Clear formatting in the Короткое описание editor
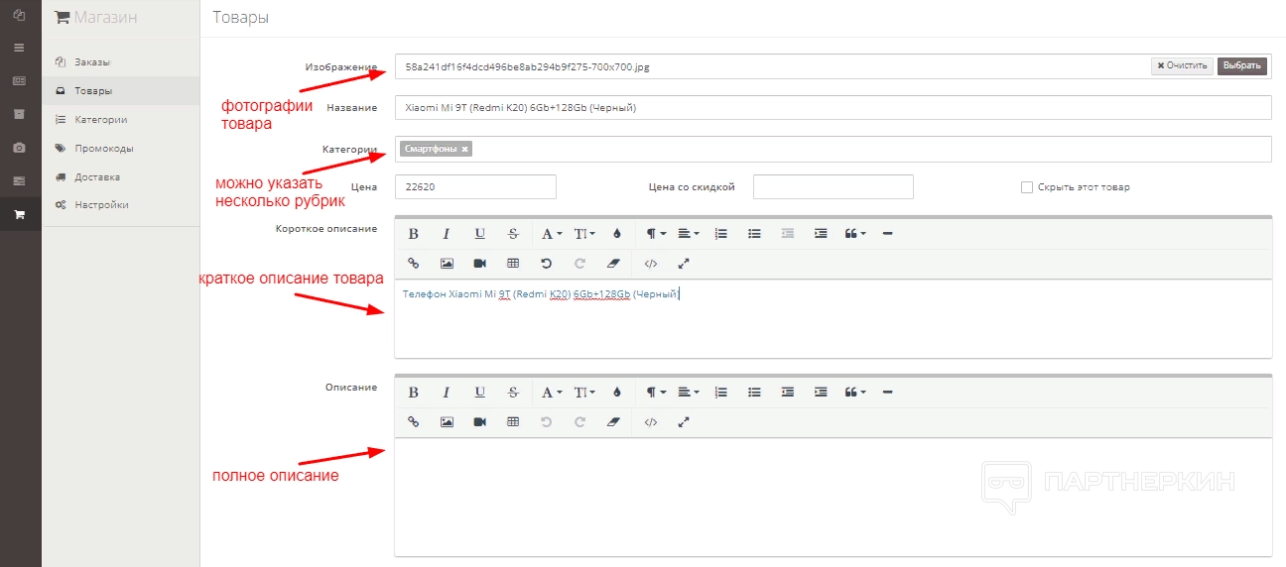The height and width of the screenshot is (567, 1286). point(612,264)
